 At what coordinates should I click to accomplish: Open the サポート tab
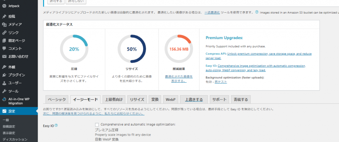pos(219,99)
